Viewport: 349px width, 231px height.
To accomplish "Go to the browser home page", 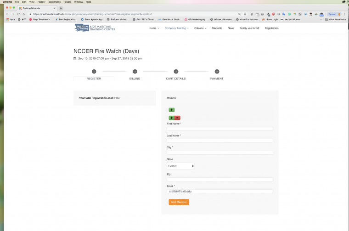I will tap(23, 14).
